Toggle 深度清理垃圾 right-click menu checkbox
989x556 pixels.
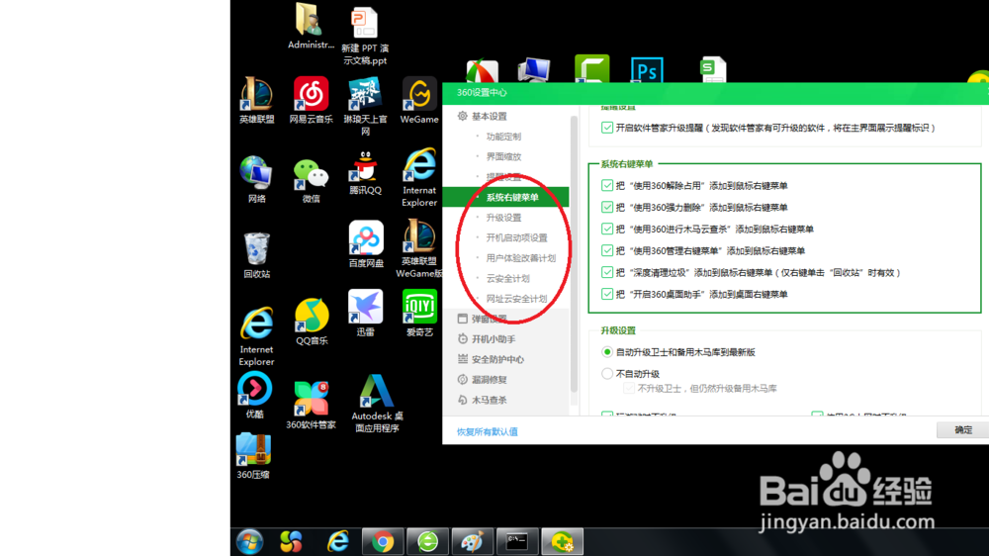point(607,272)
